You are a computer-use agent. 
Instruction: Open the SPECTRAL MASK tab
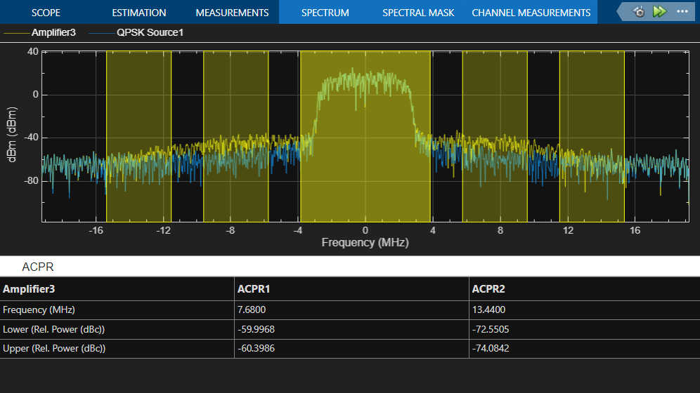point(418,13)
